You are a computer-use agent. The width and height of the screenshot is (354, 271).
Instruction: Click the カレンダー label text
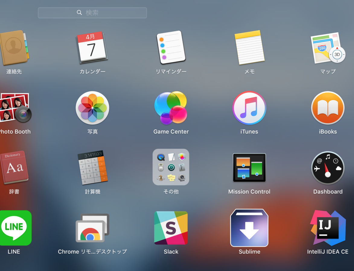92,72
